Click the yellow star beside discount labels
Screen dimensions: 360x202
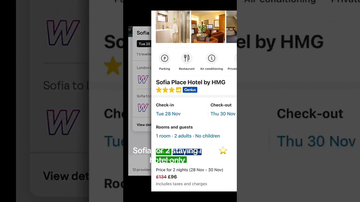[223, 151]
